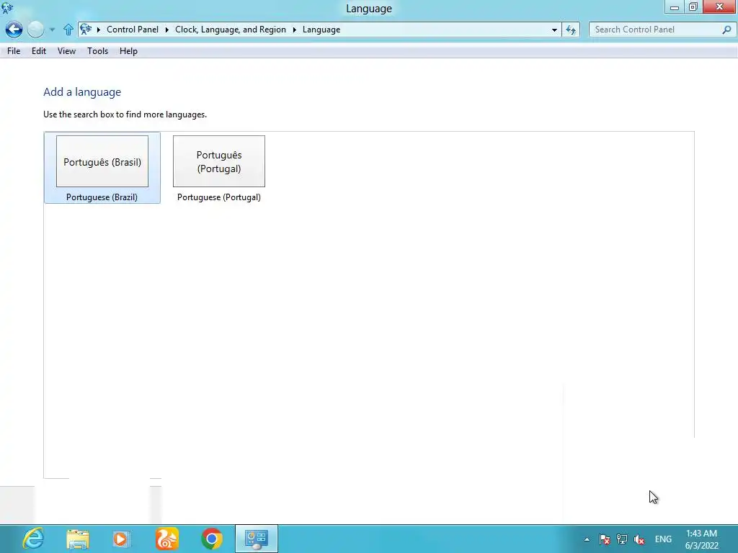
Task: Minimize the Language window
Action: [x=675, y=6]
